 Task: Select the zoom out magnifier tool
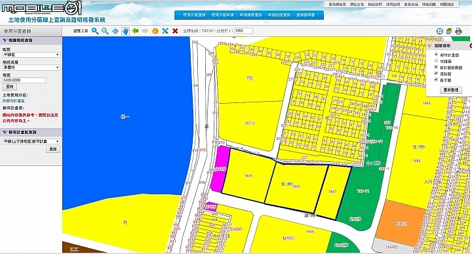coord(105,31)
